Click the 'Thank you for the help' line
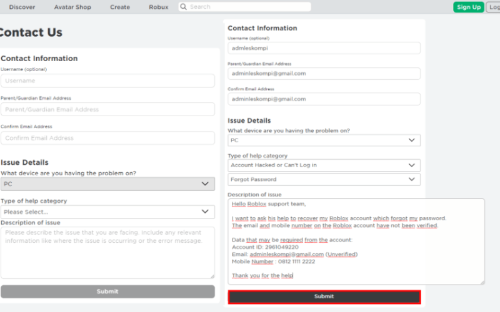 tap(262, 275)
